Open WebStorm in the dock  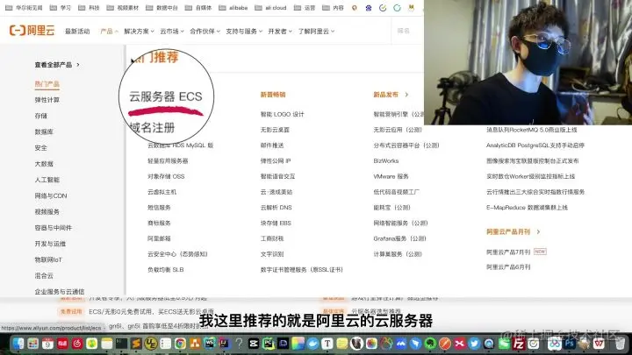point(210,344)
